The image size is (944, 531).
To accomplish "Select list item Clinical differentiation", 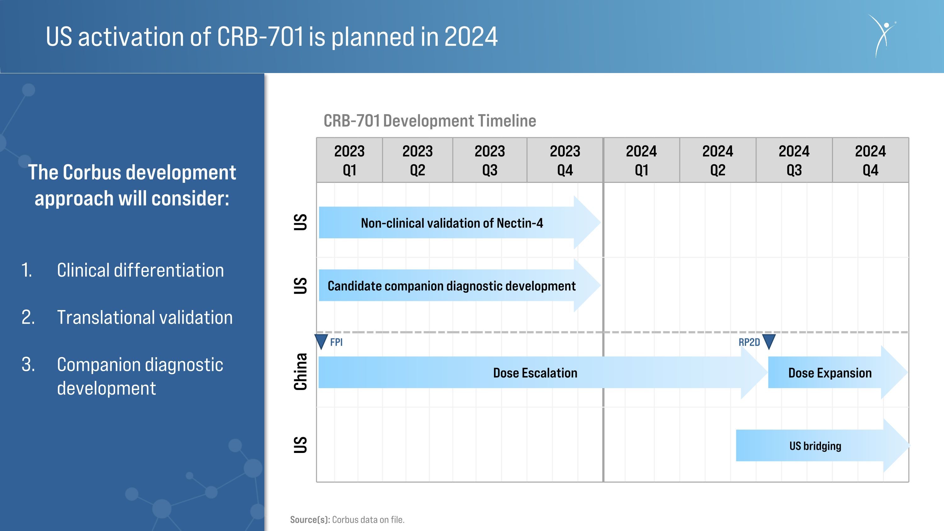I will [122, 270].
